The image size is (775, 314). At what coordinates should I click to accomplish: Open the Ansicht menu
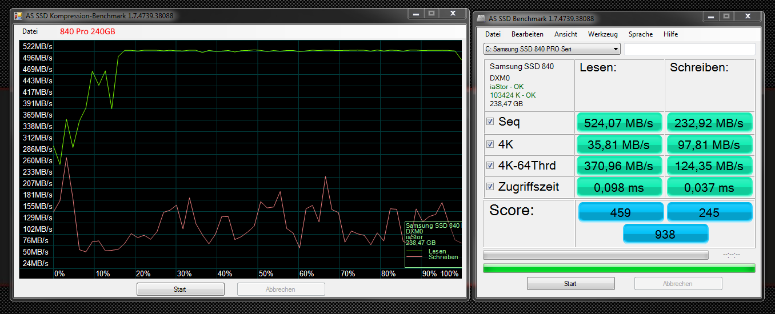pyautogui.click(x=565, y=34)
